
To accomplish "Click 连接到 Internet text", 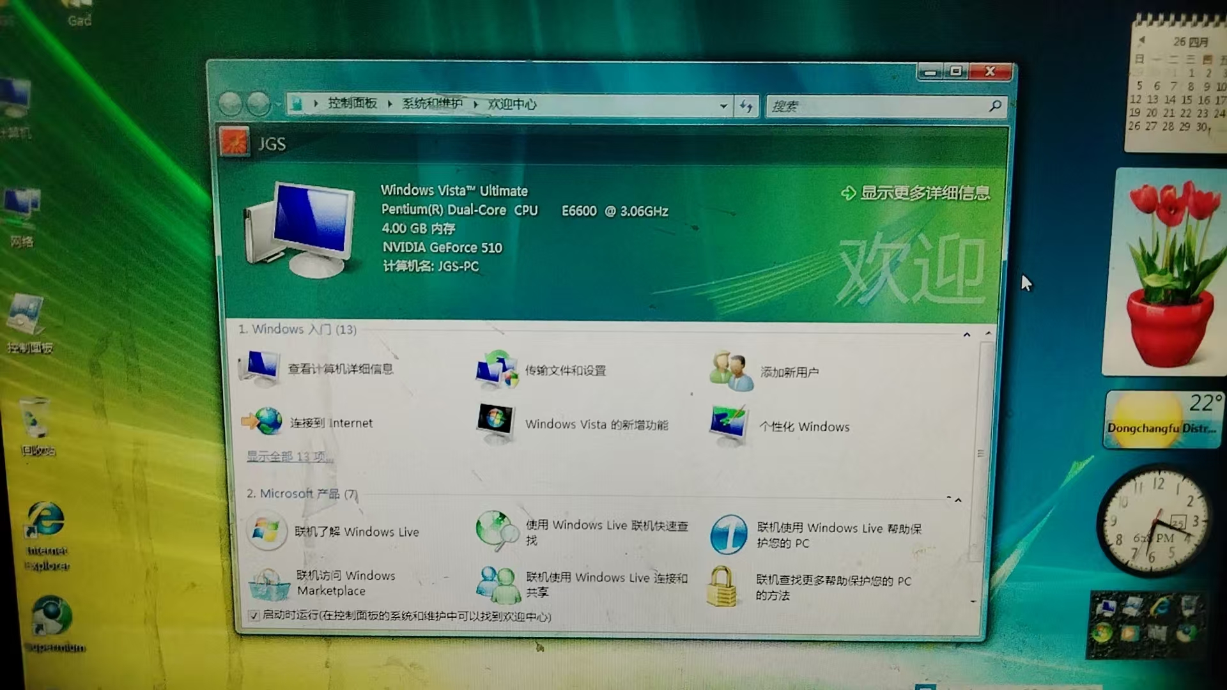I will click(x=331, y=422).
